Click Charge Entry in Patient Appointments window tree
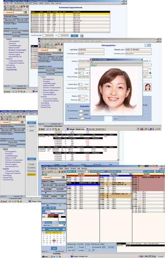The height and width of the screenshot is (258, 165). click(11, 67)
